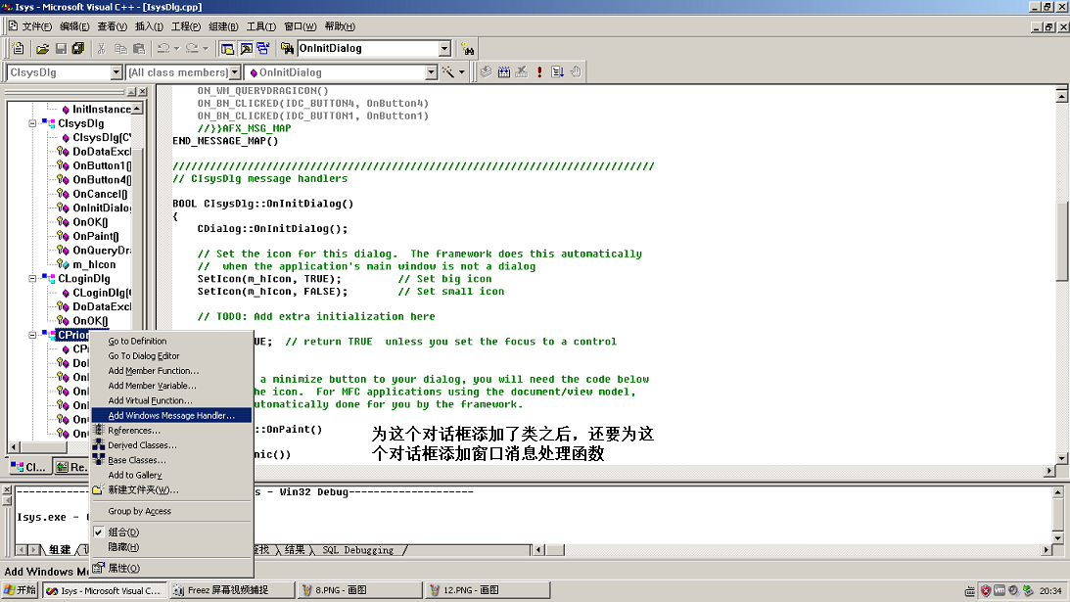This screenshot has width=1070, height=602.
Task: Toggle Group by Access menu option
Action: pyautogui.click(x=171, y=511)
